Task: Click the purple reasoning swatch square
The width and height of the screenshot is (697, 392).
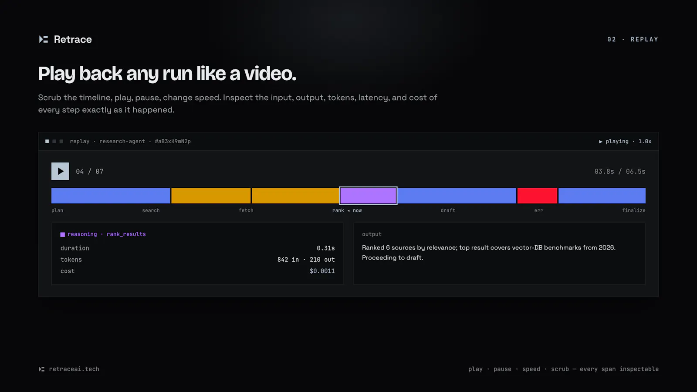Action: [x=63, y=234]
